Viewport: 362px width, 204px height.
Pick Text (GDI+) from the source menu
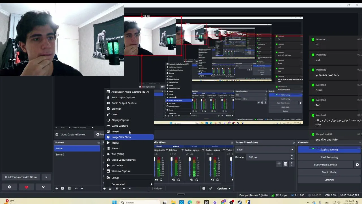[129, 154]
